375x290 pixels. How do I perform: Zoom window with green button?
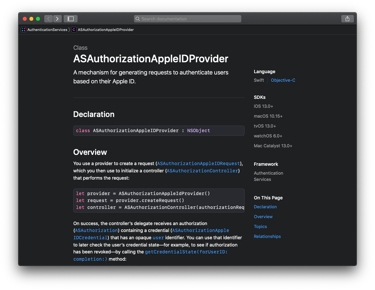[x=38, y=18]
